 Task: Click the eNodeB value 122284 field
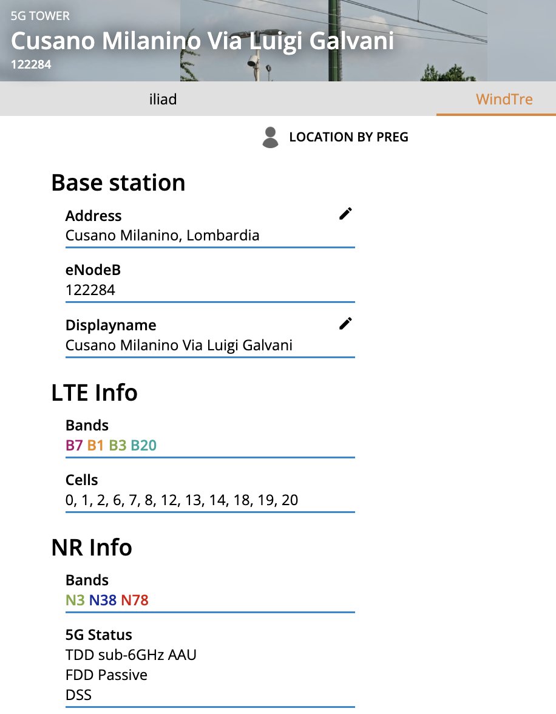point(90,290)
